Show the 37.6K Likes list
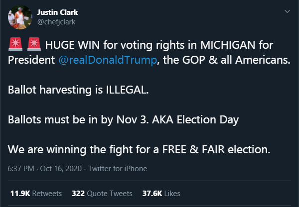The width and height of the screenshot is (299, 207). pyautogui.click(x=160, y=193)
